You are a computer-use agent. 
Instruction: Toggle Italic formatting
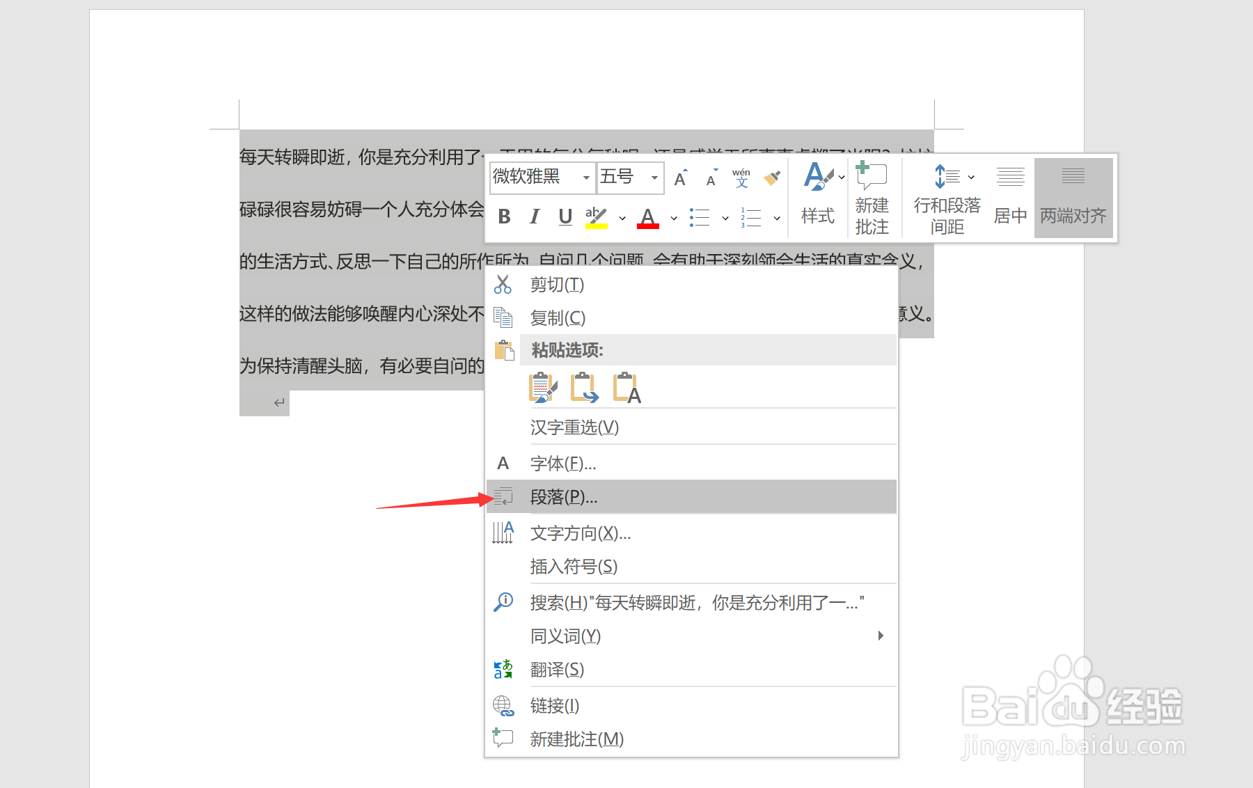[x=535, y=217]
